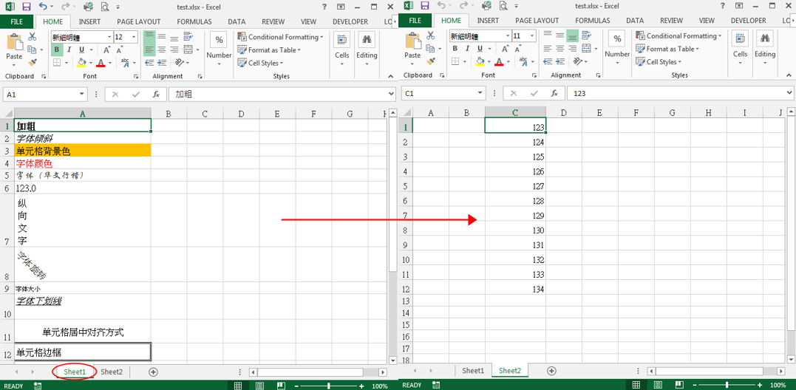The height and width of the screenshot is (390, 796).
Task: Click Cut scissors icon in left window
Action: pyautogui.click(x=32, y=37)
